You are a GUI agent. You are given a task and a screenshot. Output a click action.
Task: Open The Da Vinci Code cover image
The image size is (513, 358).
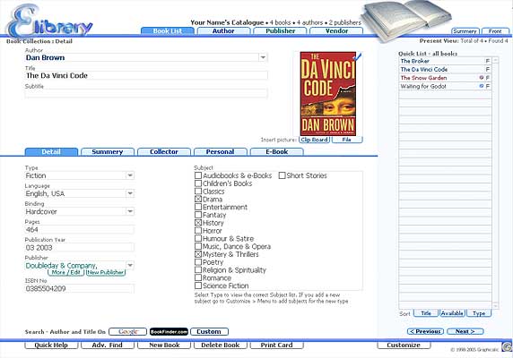tap(328, 94)
